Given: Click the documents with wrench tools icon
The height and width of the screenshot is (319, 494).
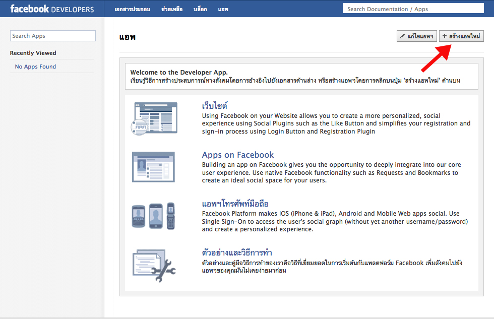Looking at the screenshot, I should click(154, 265).
